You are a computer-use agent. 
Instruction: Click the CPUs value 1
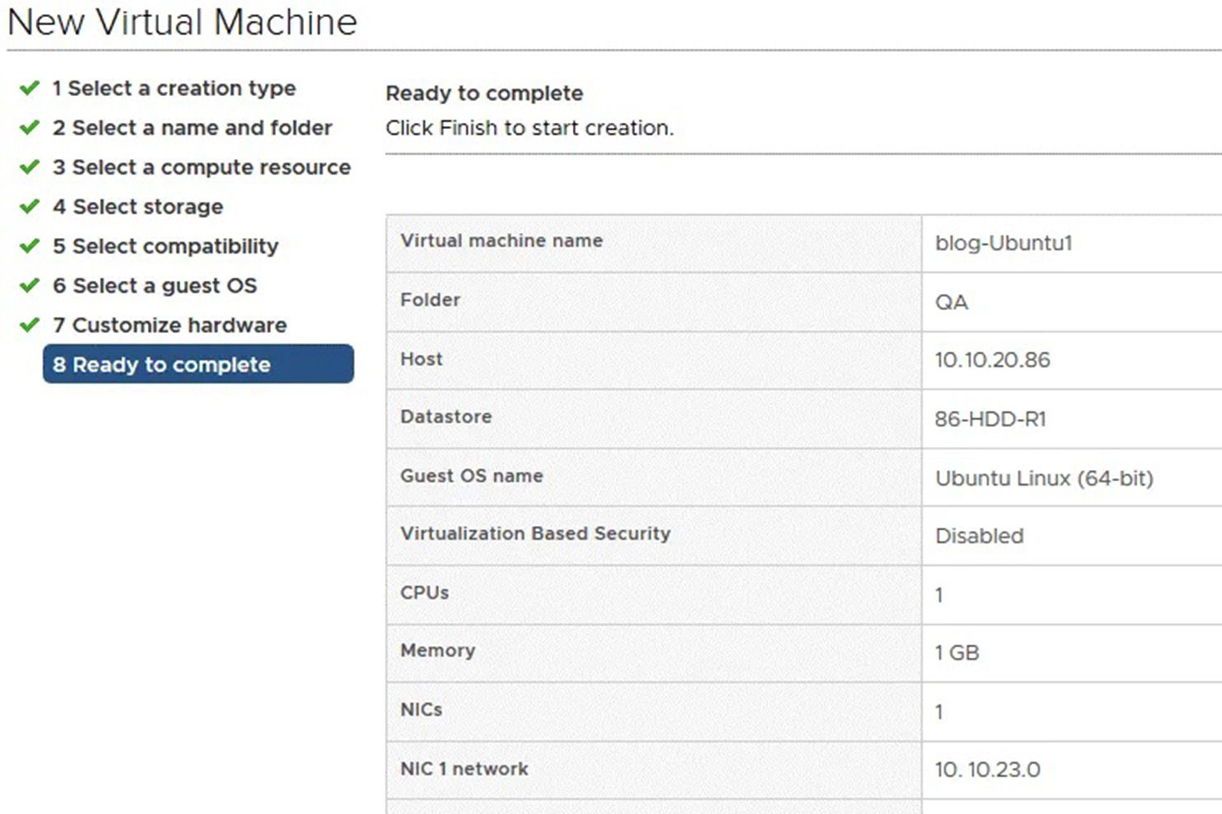[939, 595]
